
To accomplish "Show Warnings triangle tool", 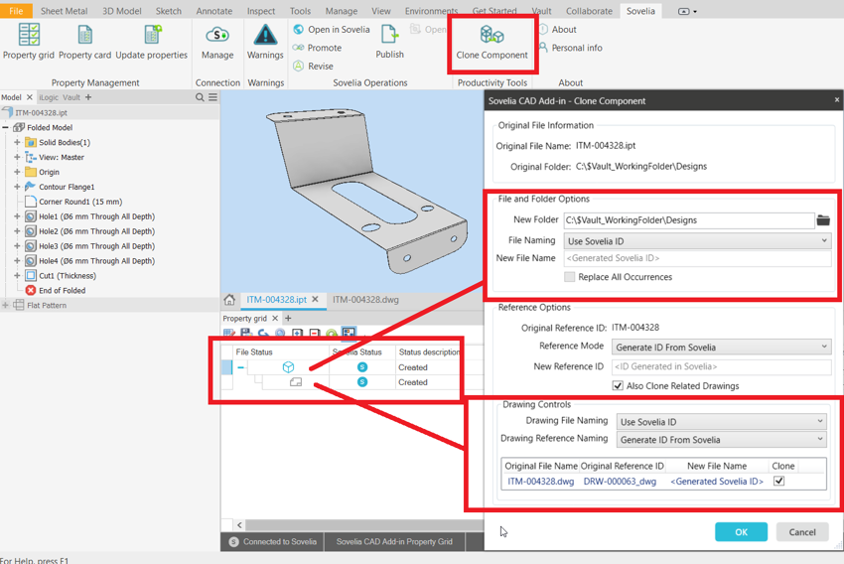I will coord(265,42).
